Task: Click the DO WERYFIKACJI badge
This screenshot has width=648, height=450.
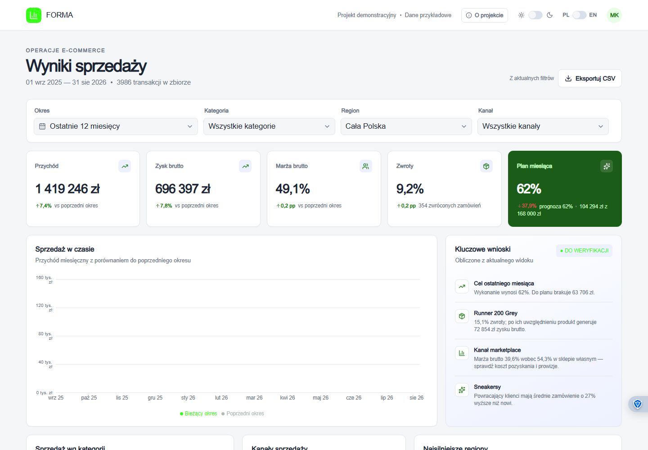Action: 584,251
